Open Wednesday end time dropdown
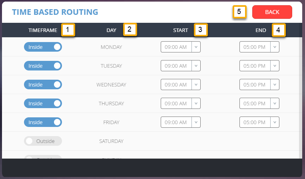The height and width of the screenshot is (179, 305). pos(275,84)
